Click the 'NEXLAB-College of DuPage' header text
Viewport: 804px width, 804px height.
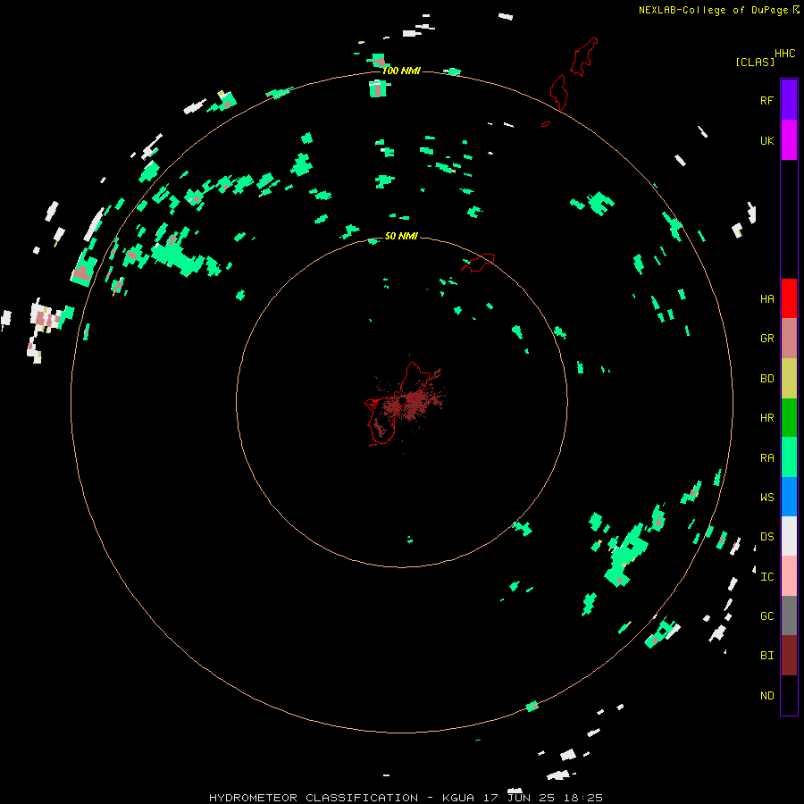tap(713, 10)
